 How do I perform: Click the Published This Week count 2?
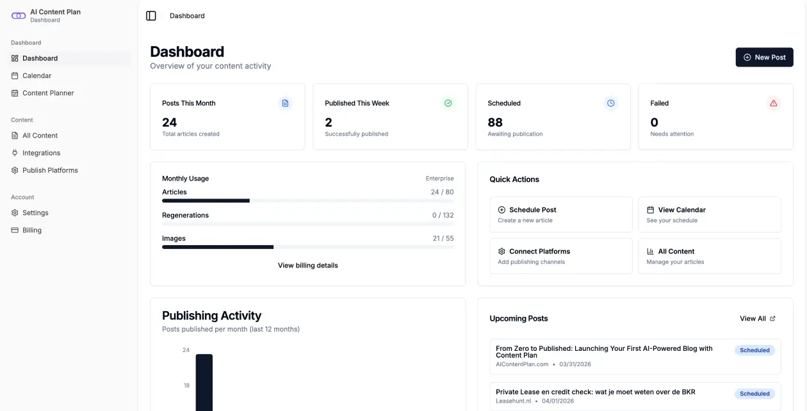[329, 122]
